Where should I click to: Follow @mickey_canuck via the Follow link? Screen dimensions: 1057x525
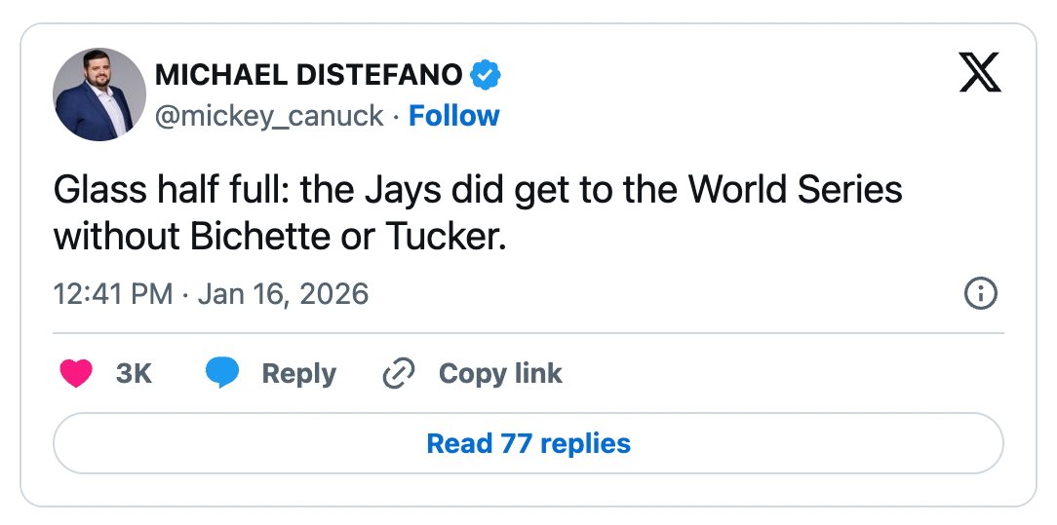(453, 116)
